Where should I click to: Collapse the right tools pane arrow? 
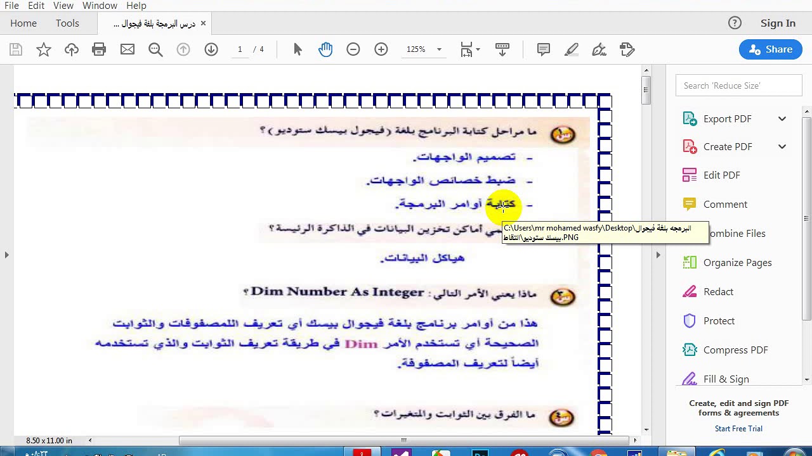[x=658, y=255]
